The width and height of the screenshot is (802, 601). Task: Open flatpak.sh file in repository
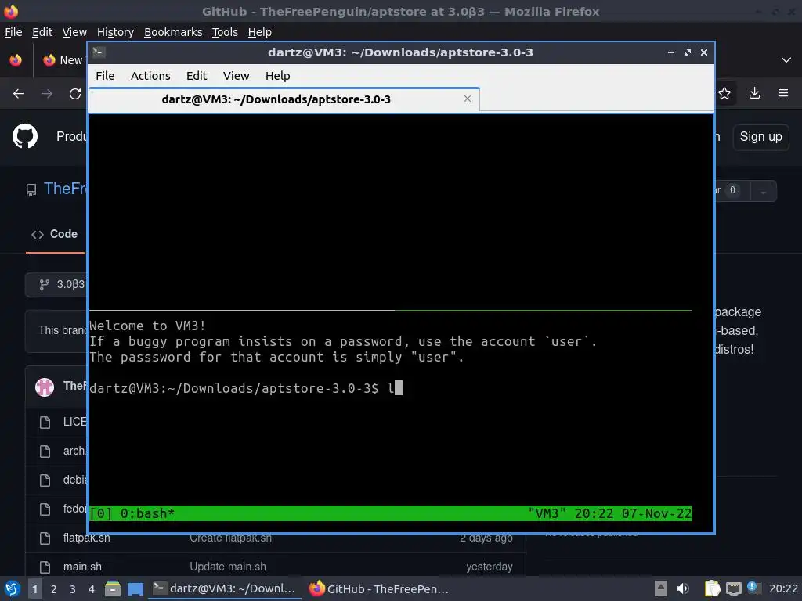coord(86,538)
